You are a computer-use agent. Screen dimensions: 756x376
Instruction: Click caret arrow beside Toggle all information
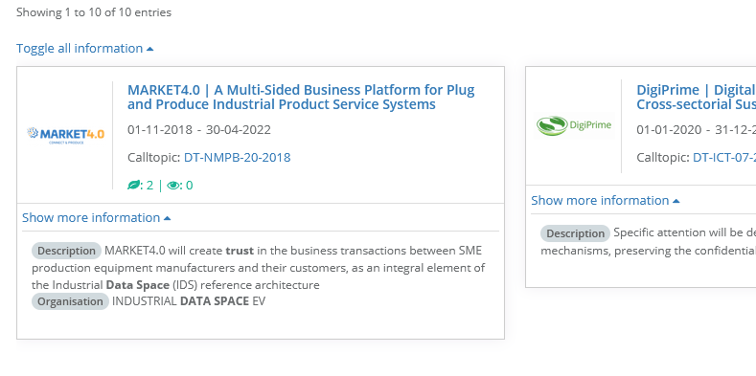point(149,49)
